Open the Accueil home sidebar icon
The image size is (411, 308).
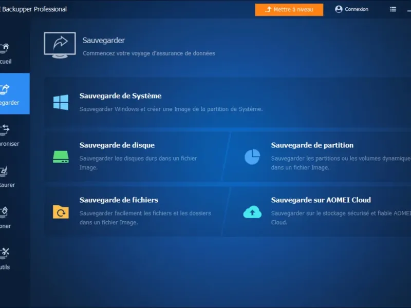(5, 48)
